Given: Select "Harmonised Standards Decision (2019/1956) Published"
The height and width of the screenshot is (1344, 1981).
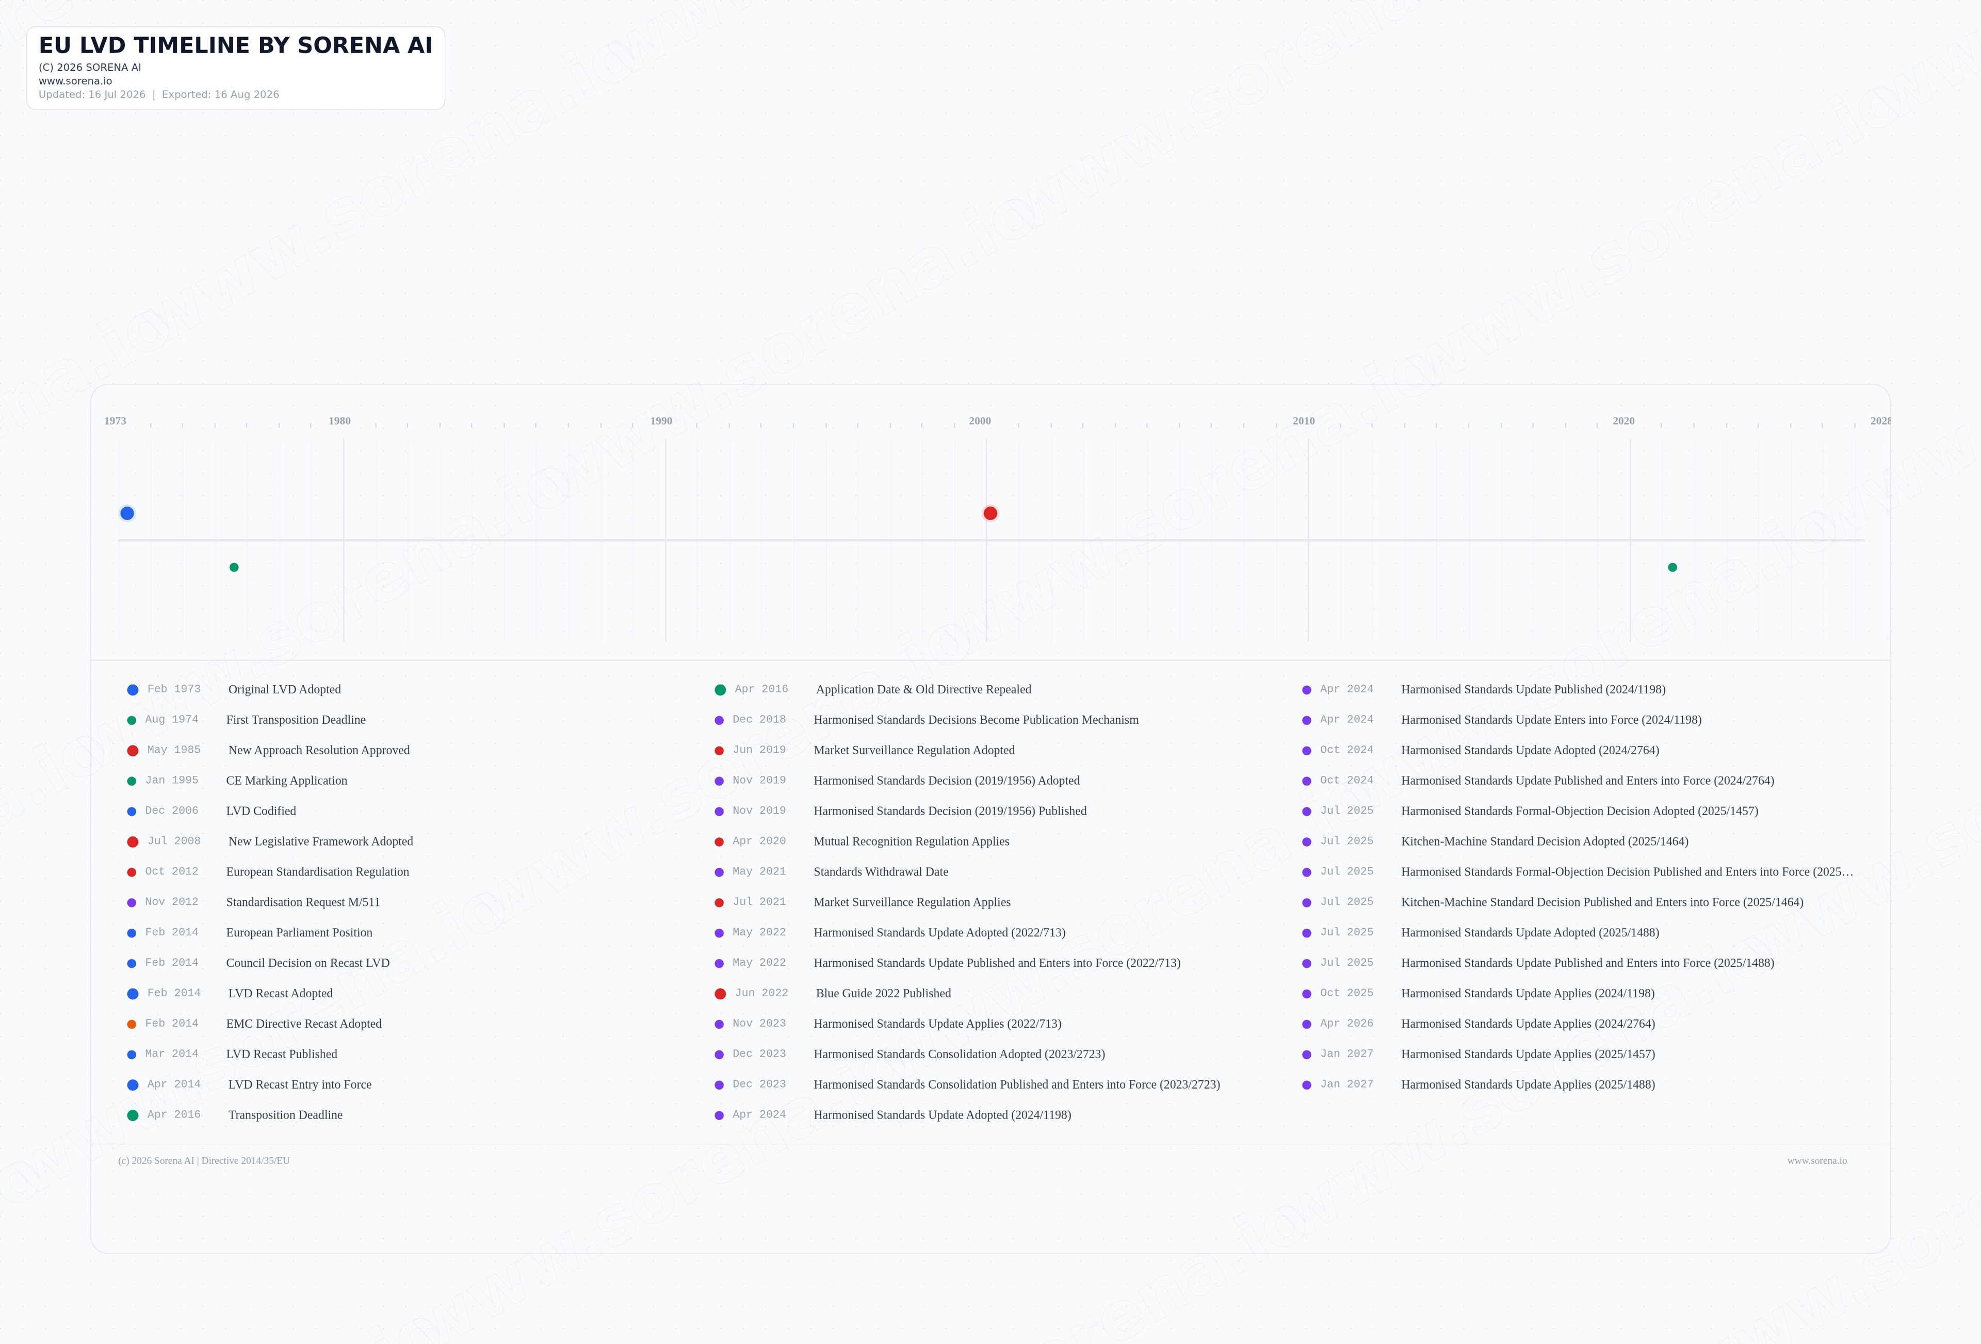Looking at the screenshot, I should (x=950, y=812).
